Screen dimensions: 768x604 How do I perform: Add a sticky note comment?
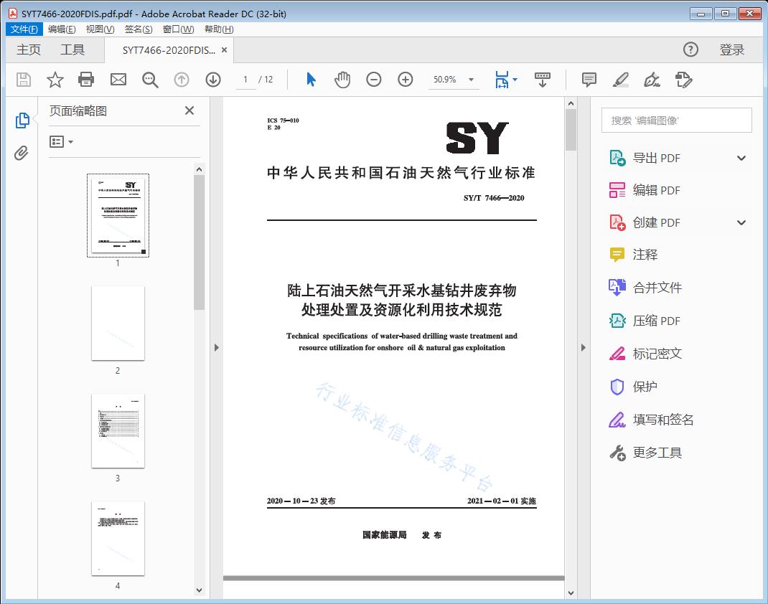pyautogui.click(x=589, y=80)
